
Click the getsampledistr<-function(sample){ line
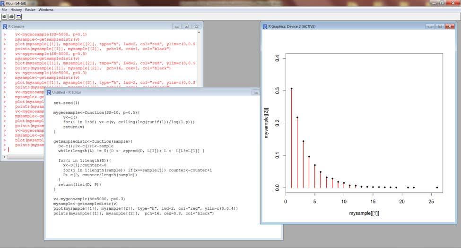[93, 141]
